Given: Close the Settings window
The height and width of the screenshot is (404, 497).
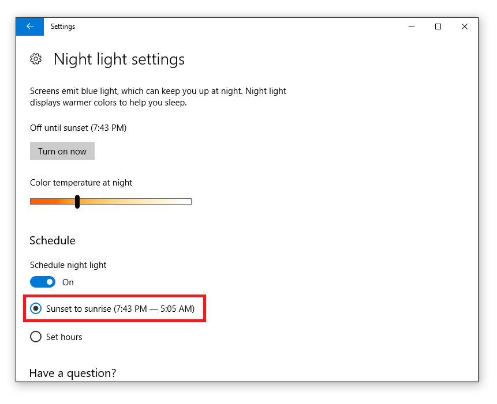Looking at the screenshot, I should 465,27.
